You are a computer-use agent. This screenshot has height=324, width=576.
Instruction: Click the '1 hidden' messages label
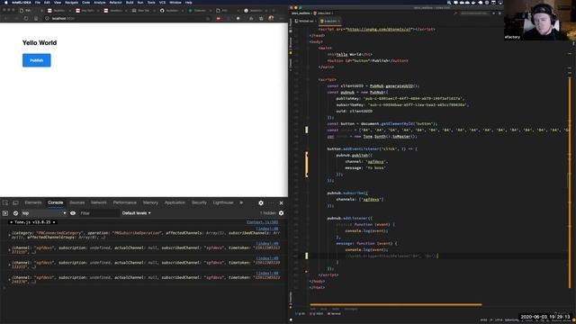[268, 213]
